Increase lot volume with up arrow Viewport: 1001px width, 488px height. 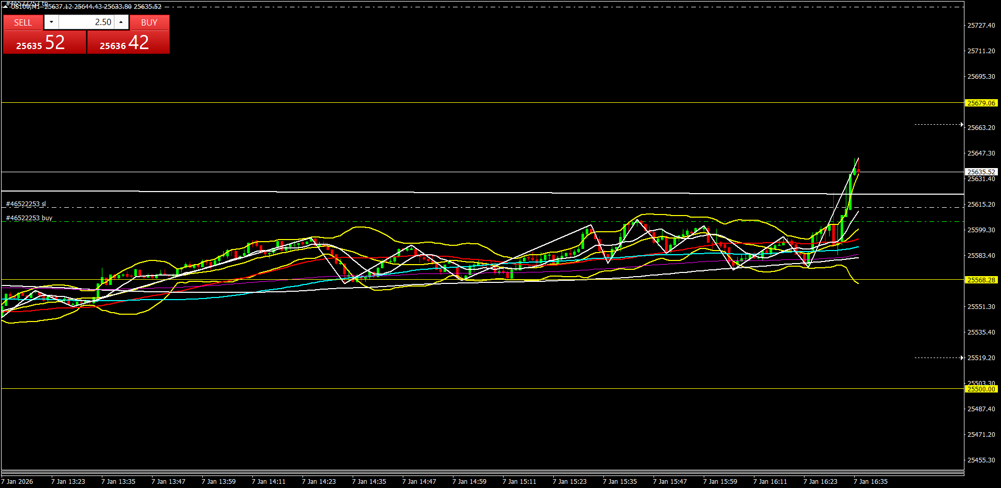click(x=121, y=22)
